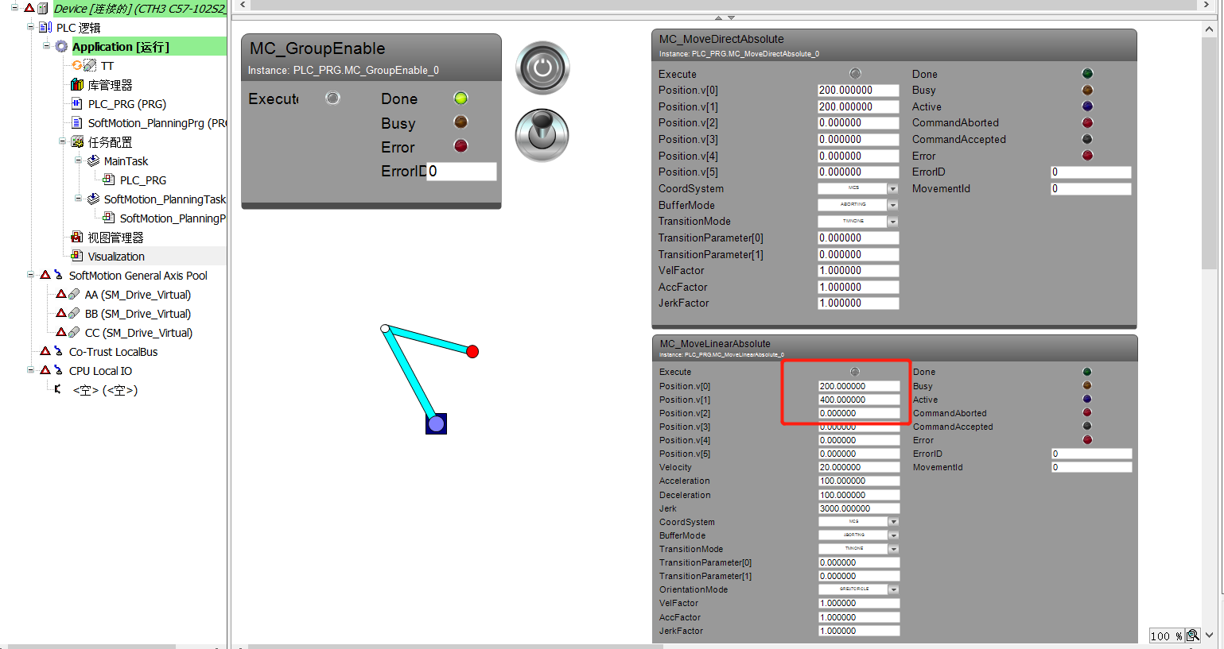Collapse the Device root node
This screenshot has height=649, width=1224.
(x=14, y=8)
